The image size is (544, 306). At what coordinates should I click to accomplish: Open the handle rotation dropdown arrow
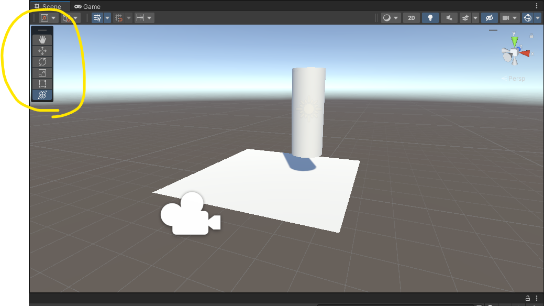tap(75, 18)
